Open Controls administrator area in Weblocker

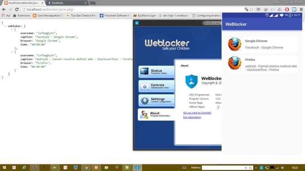157,86
